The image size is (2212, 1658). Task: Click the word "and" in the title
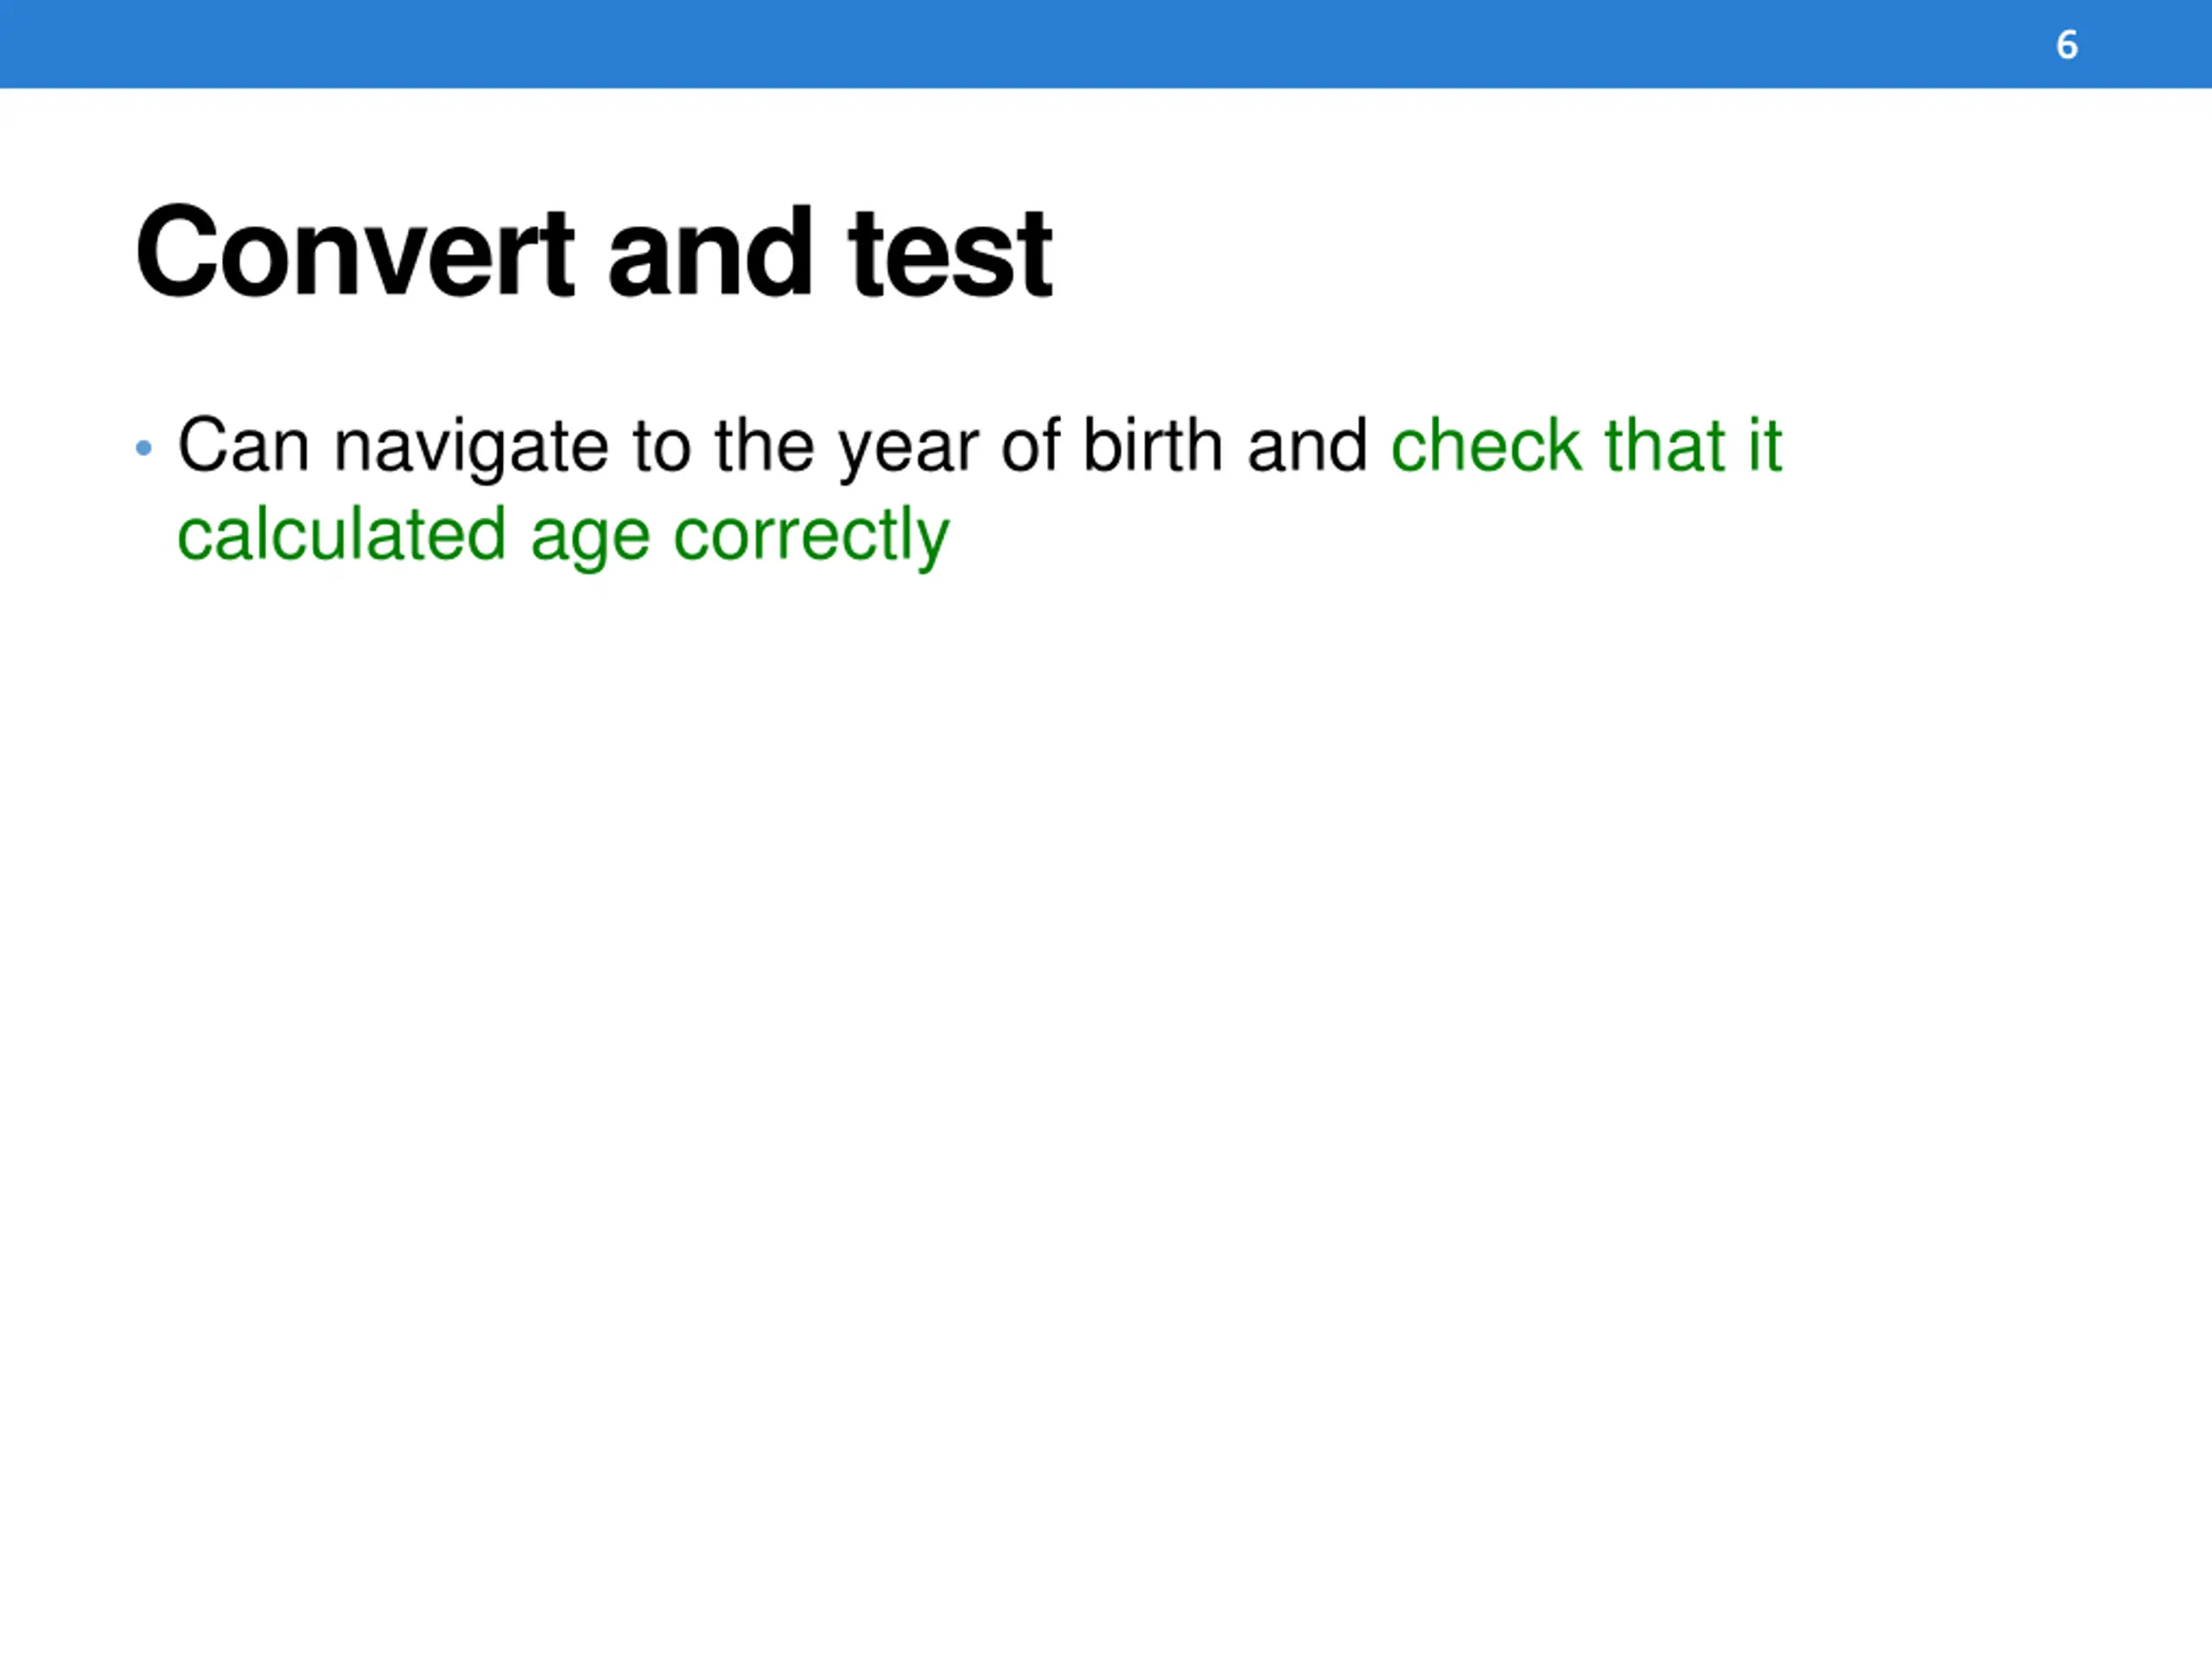(x=710, y=252)
